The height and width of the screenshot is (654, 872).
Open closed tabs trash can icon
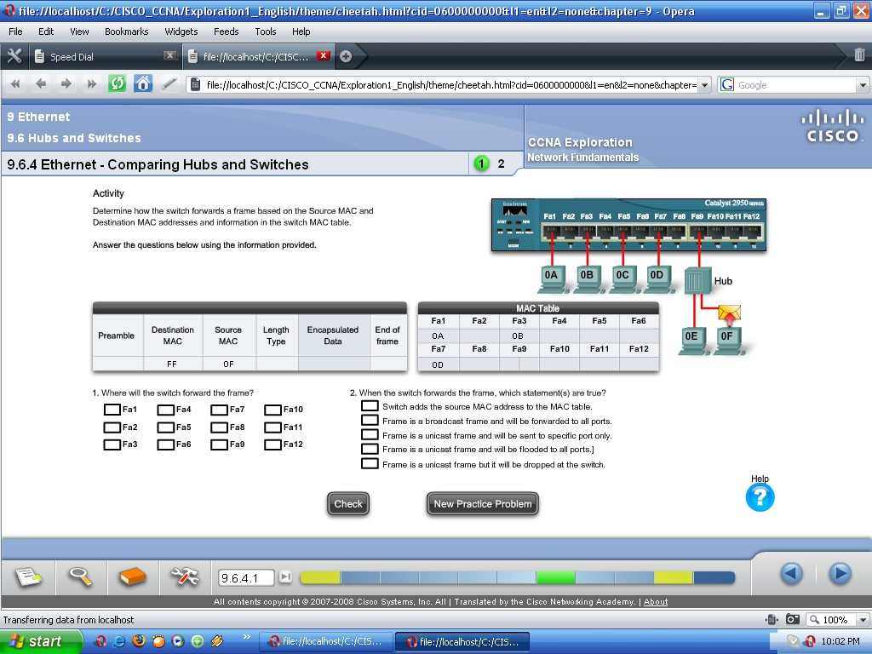[859, 54]
